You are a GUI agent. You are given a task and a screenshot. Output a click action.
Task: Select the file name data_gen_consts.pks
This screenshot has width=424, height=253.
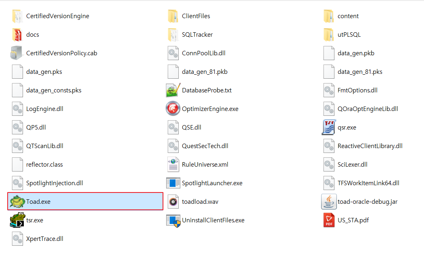pos(54,90)
